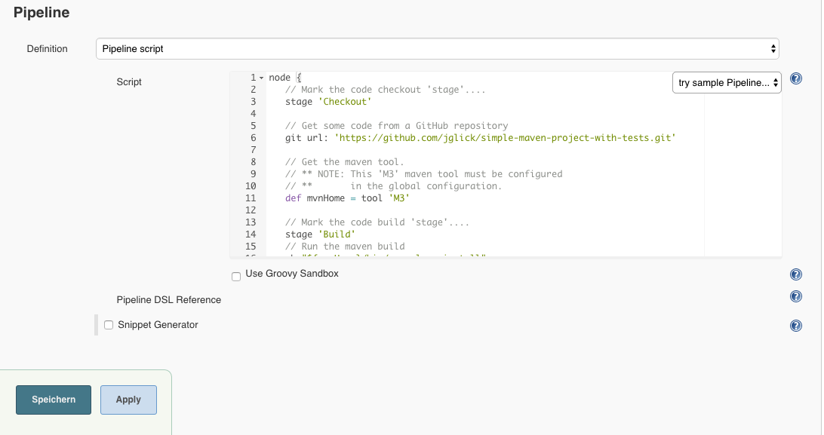This screenshot has width=824, height=435.
Task: Click the GitHub repository URL in line 6
Action: pos(505,138)
